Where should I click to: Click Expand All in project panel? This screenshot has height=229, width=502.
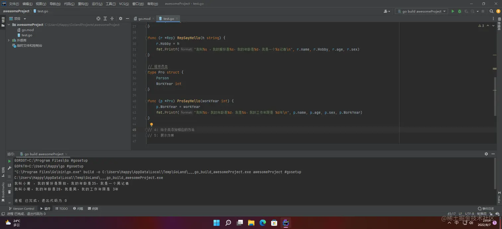click(105, 19)
